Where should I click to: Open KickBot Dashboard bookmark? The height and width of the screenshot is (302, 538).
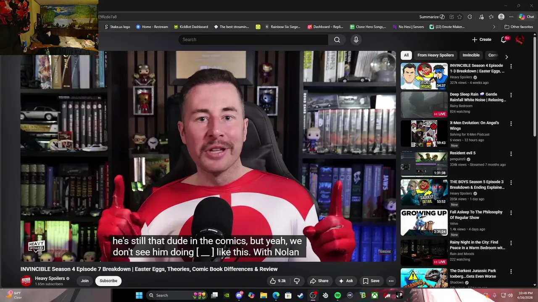pyautogui.click(x=191, y=27)
